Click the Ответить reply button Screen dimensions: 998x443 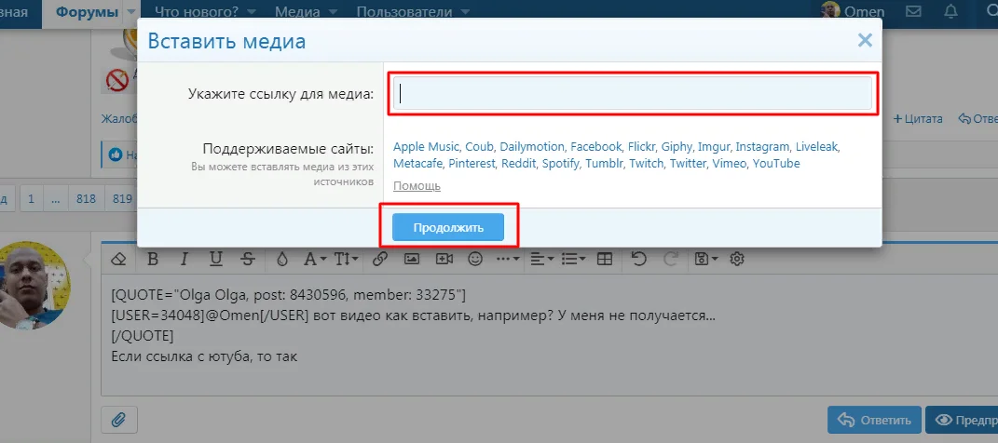pyautogui.click(x=874, y=420)
